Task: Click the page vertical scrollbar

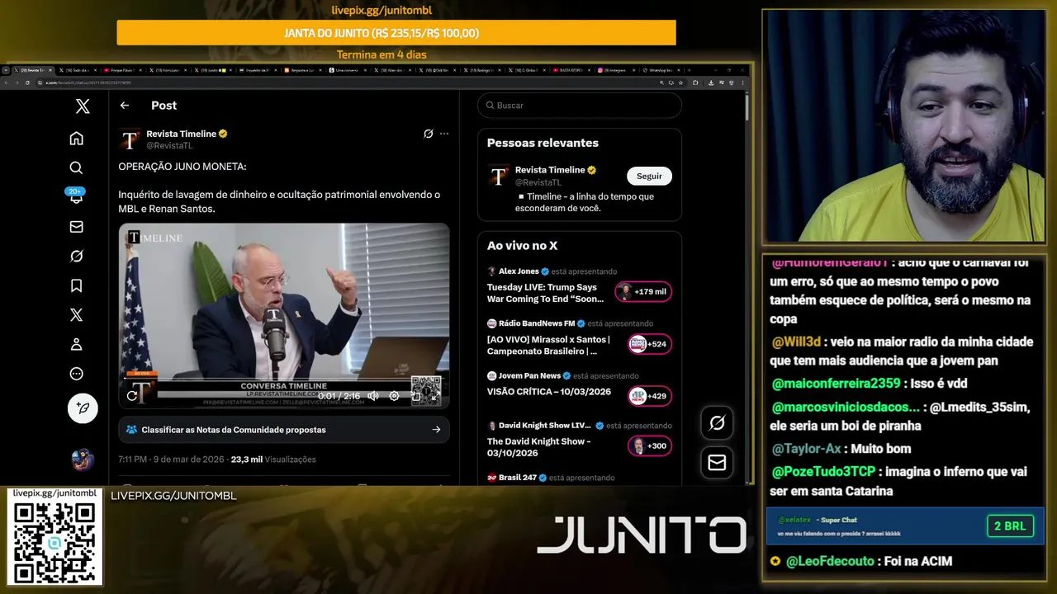Action: point(747,107)
